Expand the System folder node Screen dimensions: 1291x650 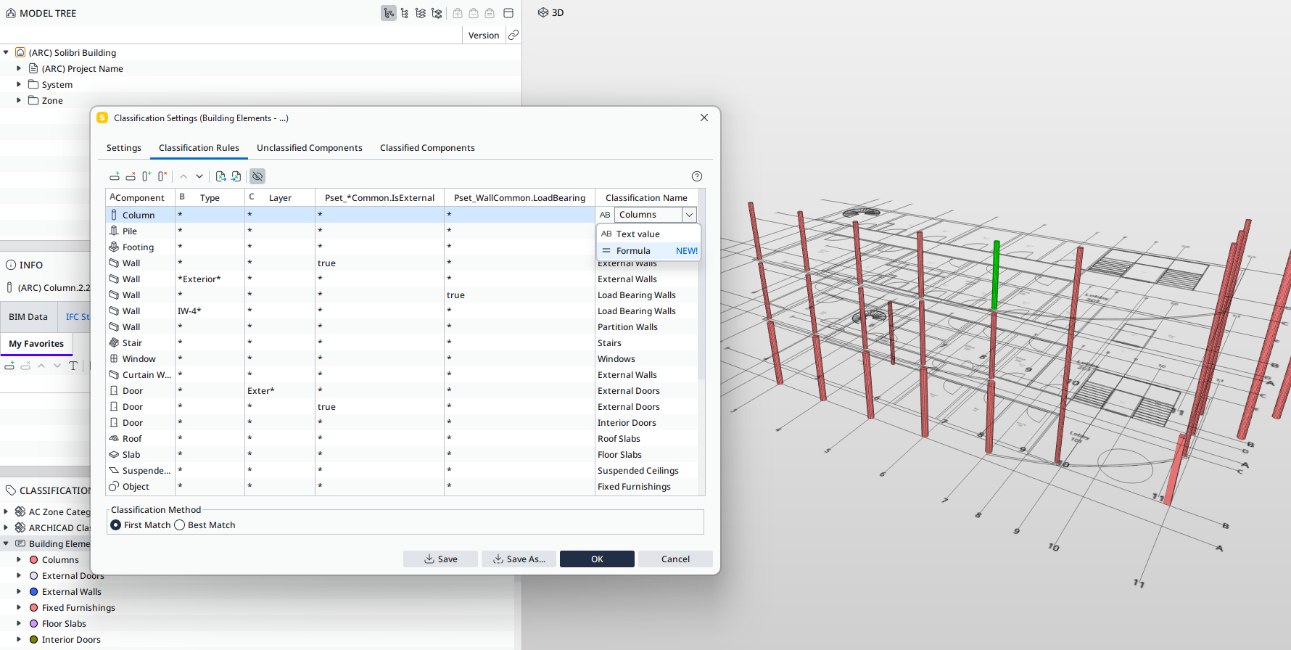click(19, 84)
